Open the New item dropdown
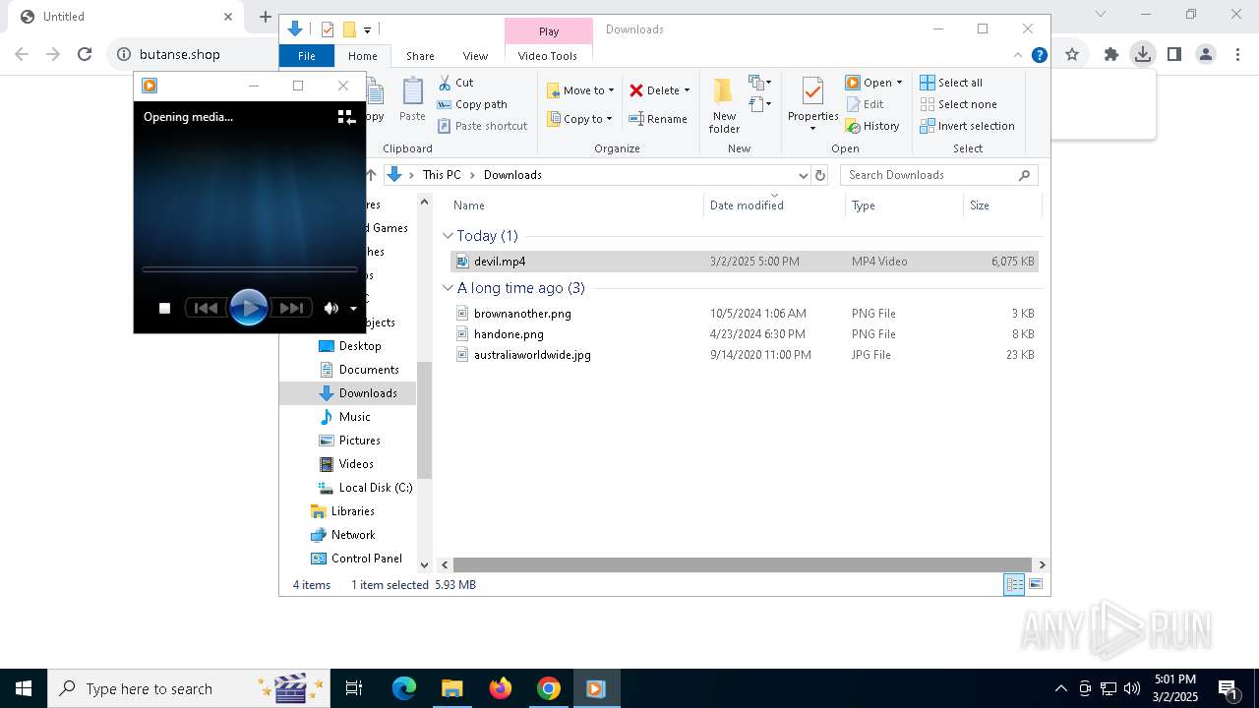 click(x=759, y=83)
